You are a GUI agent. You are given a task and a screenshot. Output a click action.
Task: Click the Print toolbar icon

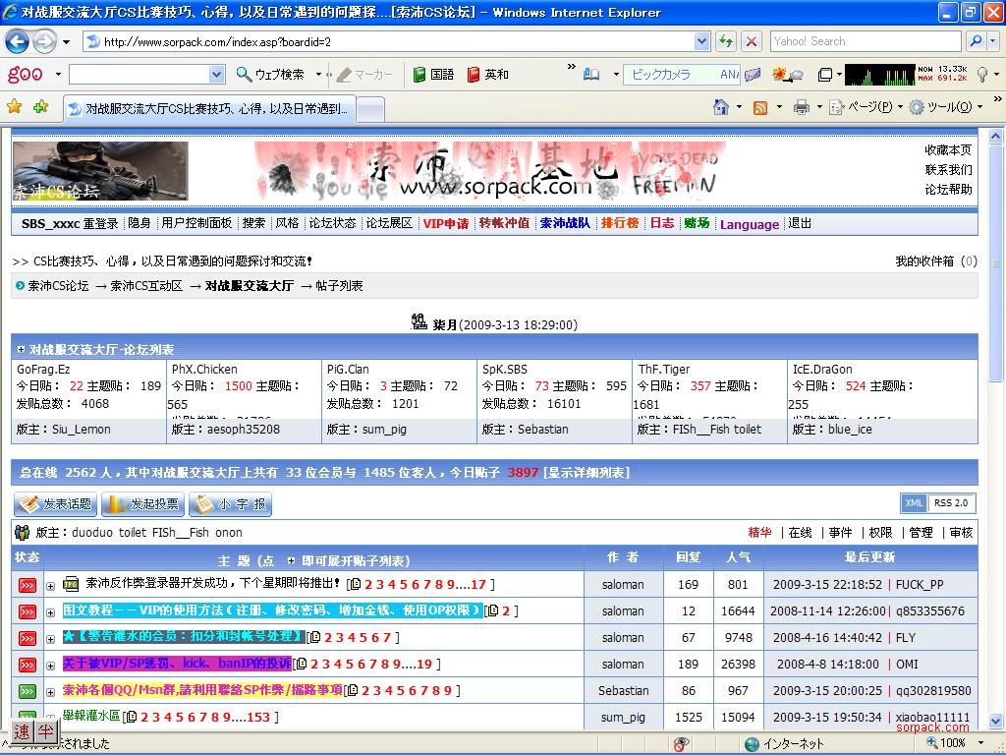click(x=802, y=107)
